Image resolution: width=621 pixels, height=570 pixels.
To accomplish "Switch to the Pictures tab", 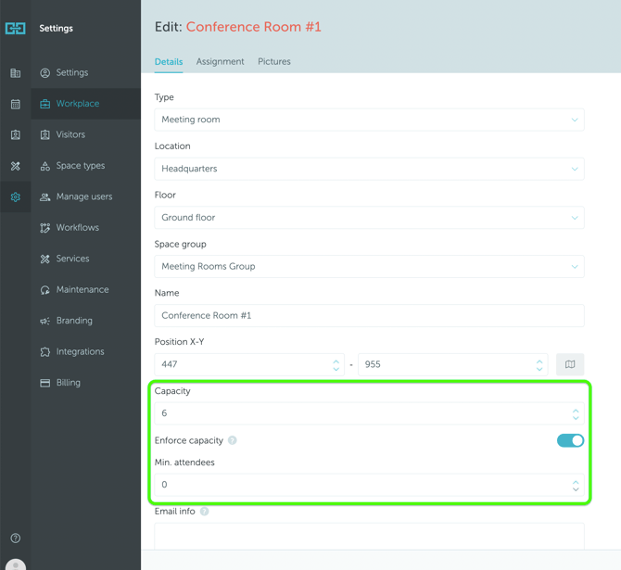I will point(274,62).
